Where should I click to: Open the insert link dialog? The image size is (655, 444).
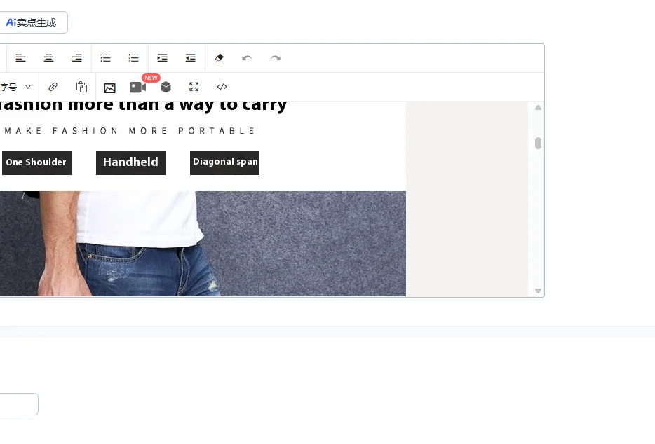(53, 87)
